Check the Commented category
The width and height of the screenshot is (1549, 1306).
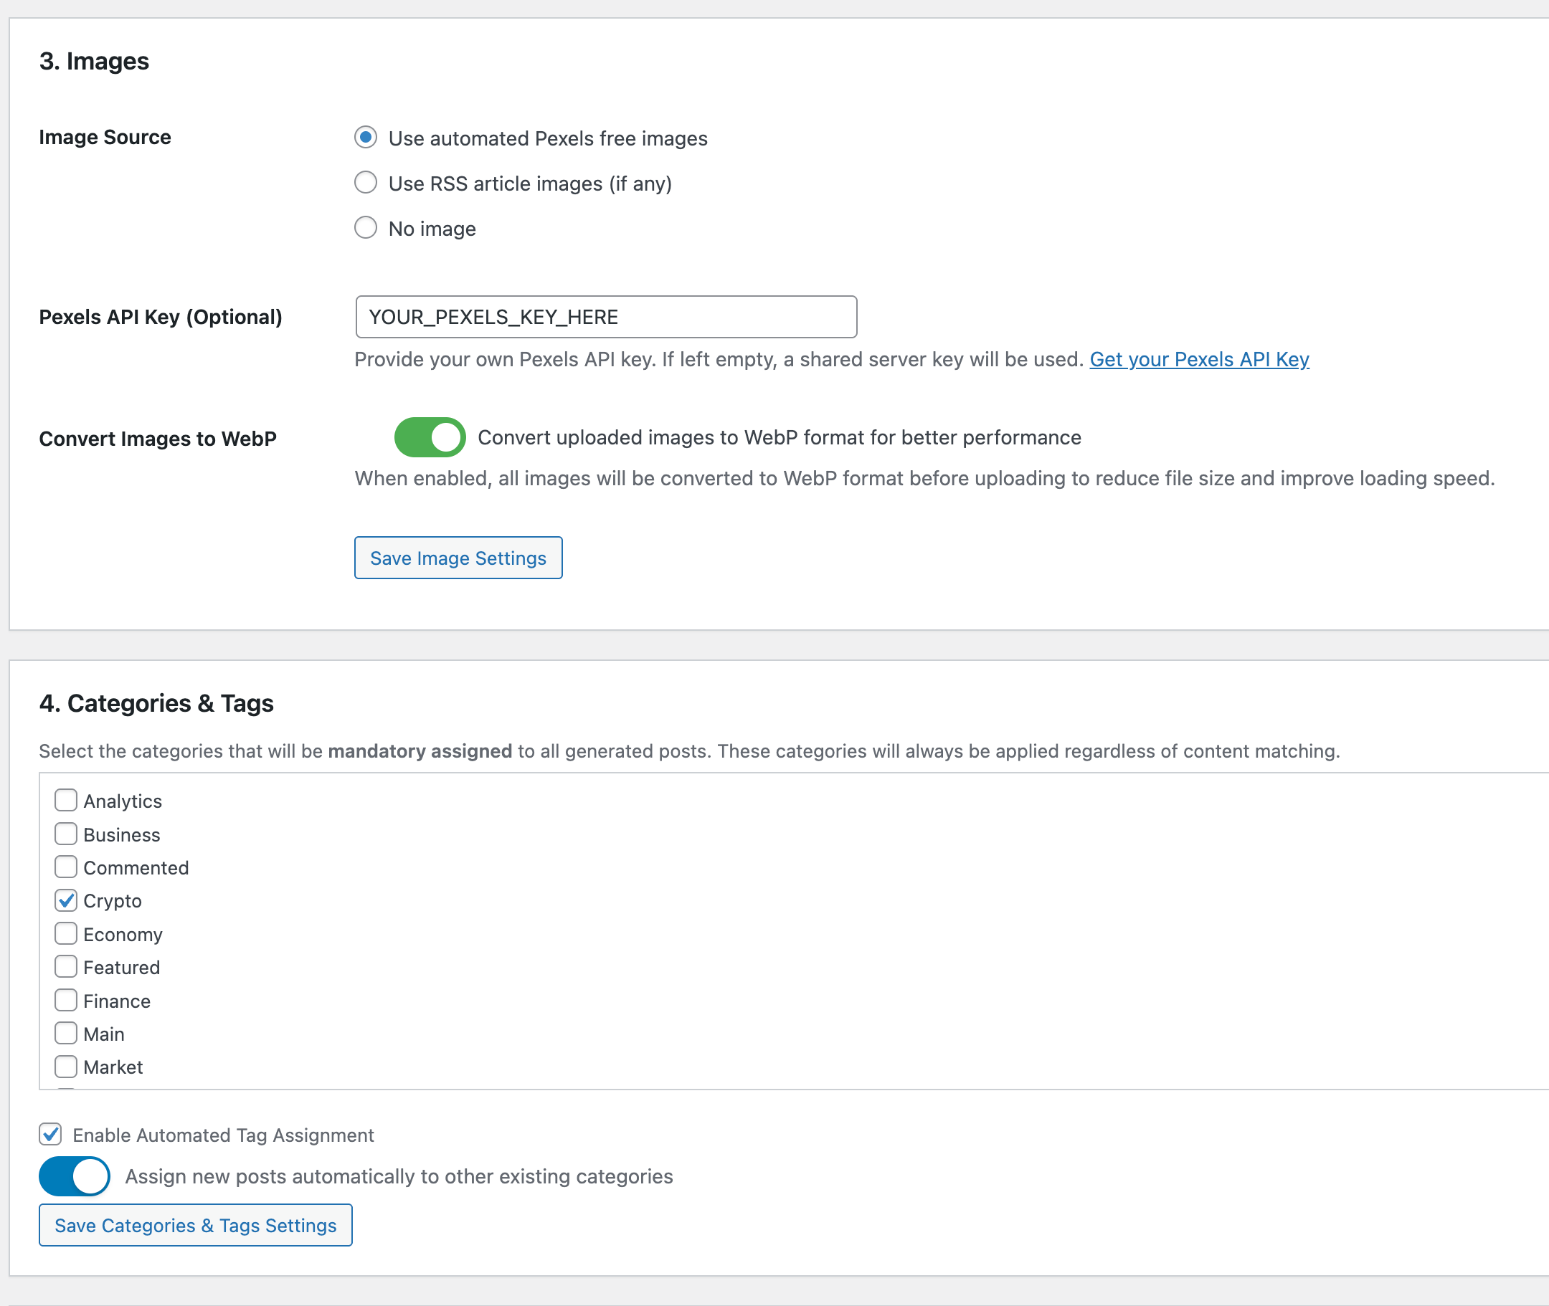click(x=65, y=867)
